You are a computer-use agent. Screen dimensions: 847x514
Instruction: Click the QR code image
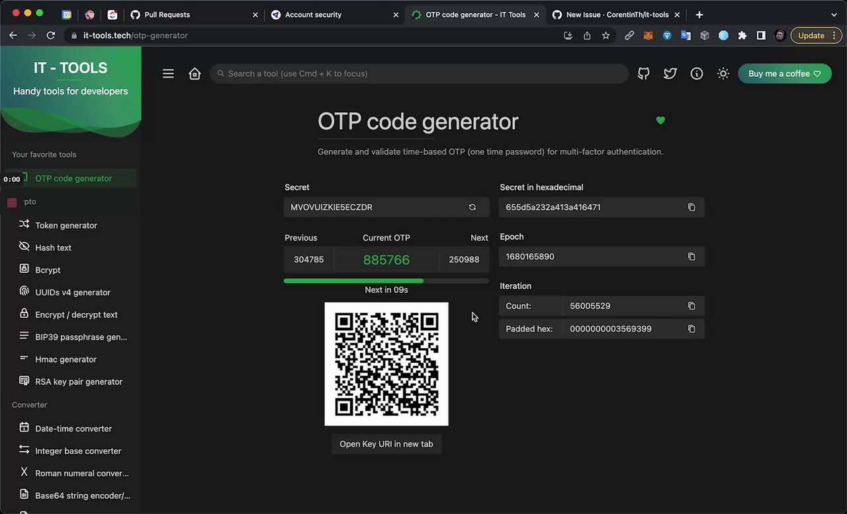[x=386, y=364]
